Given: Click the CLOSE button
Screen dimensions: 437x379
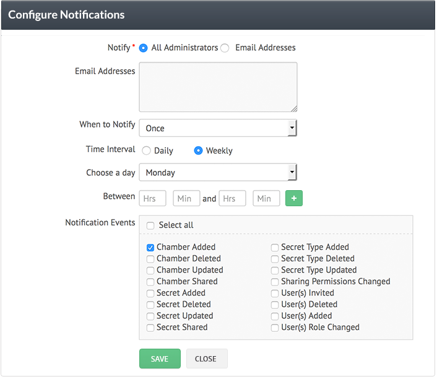Looking at the screenshot, I should click(206, 359).
